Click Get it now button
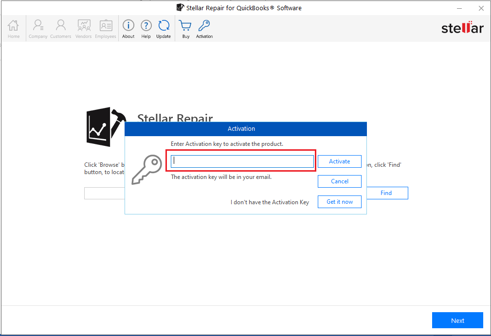Viewport: 491px width, 336px height. coord(340,202)
